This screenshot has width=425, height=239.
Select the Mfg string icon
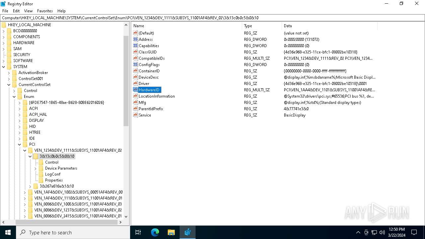click(x=135, y=102)
